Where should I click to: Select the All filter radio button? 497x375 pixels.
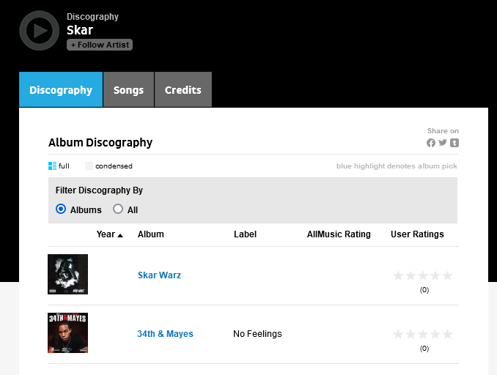point(118,209)
